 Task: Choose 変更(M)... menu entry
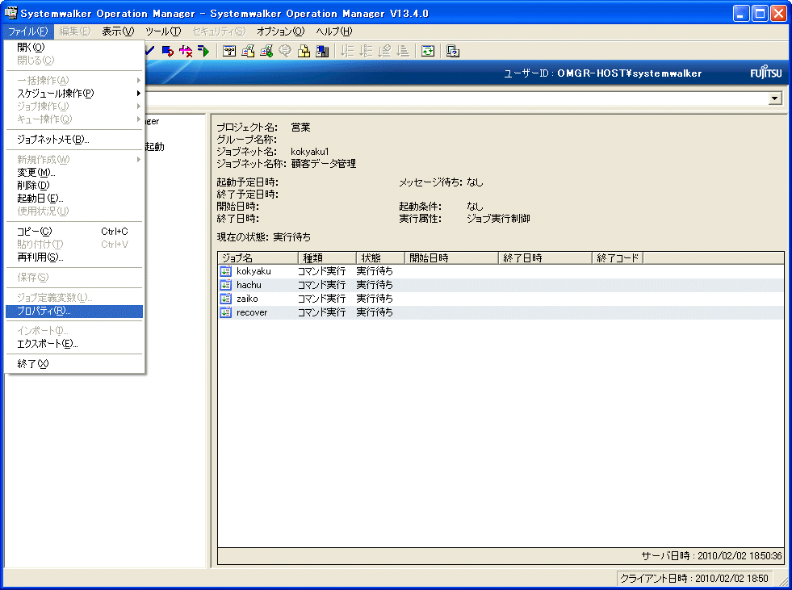click(x=74, y=172)
